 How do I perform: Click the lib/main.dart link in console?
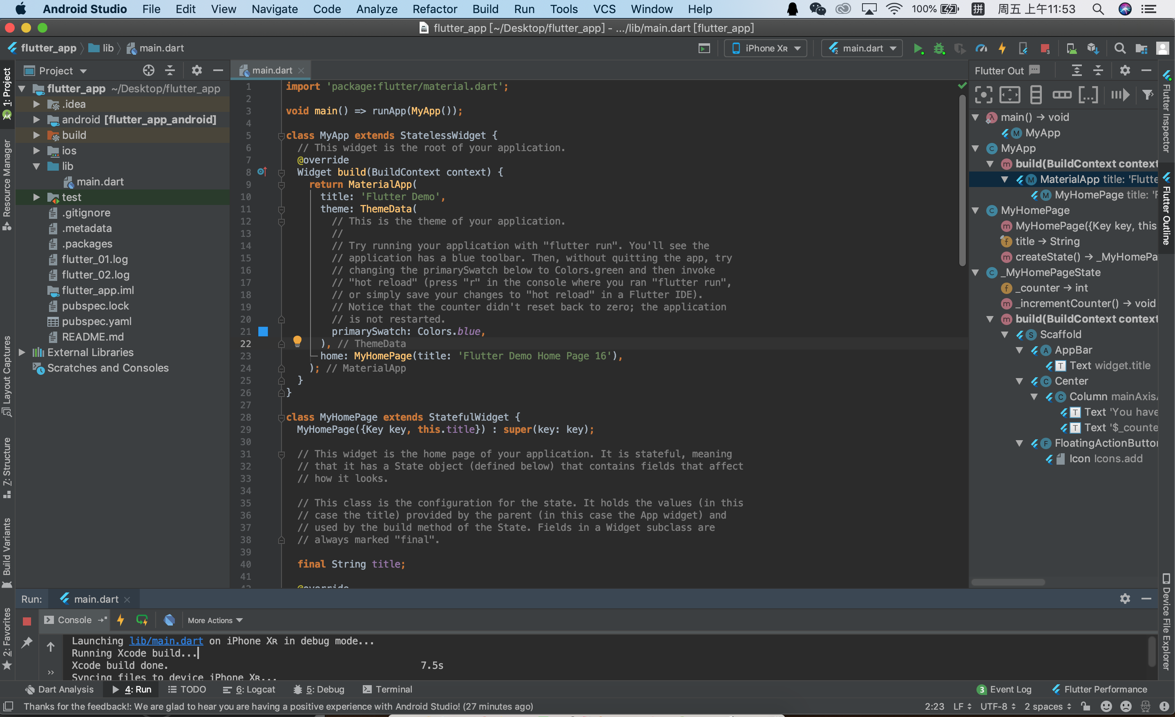click(166, 641)
